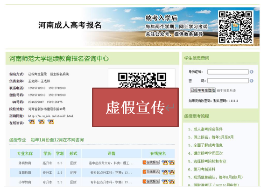Click the last QQ chat icon beside 在线洽谈
261x191 pixels.
tap(51, 122)
